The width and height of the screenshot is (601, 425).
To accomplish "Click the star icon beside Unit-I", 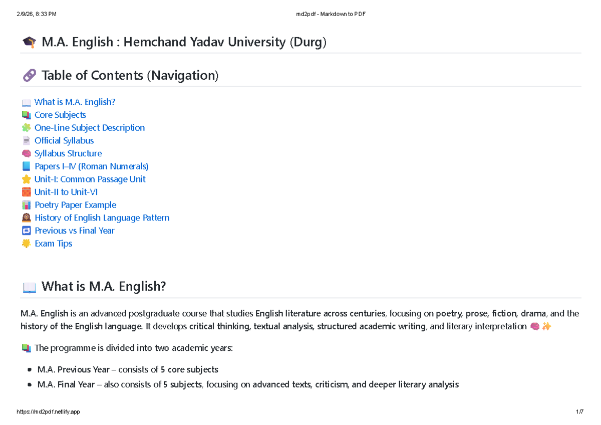I will point(27,179).
